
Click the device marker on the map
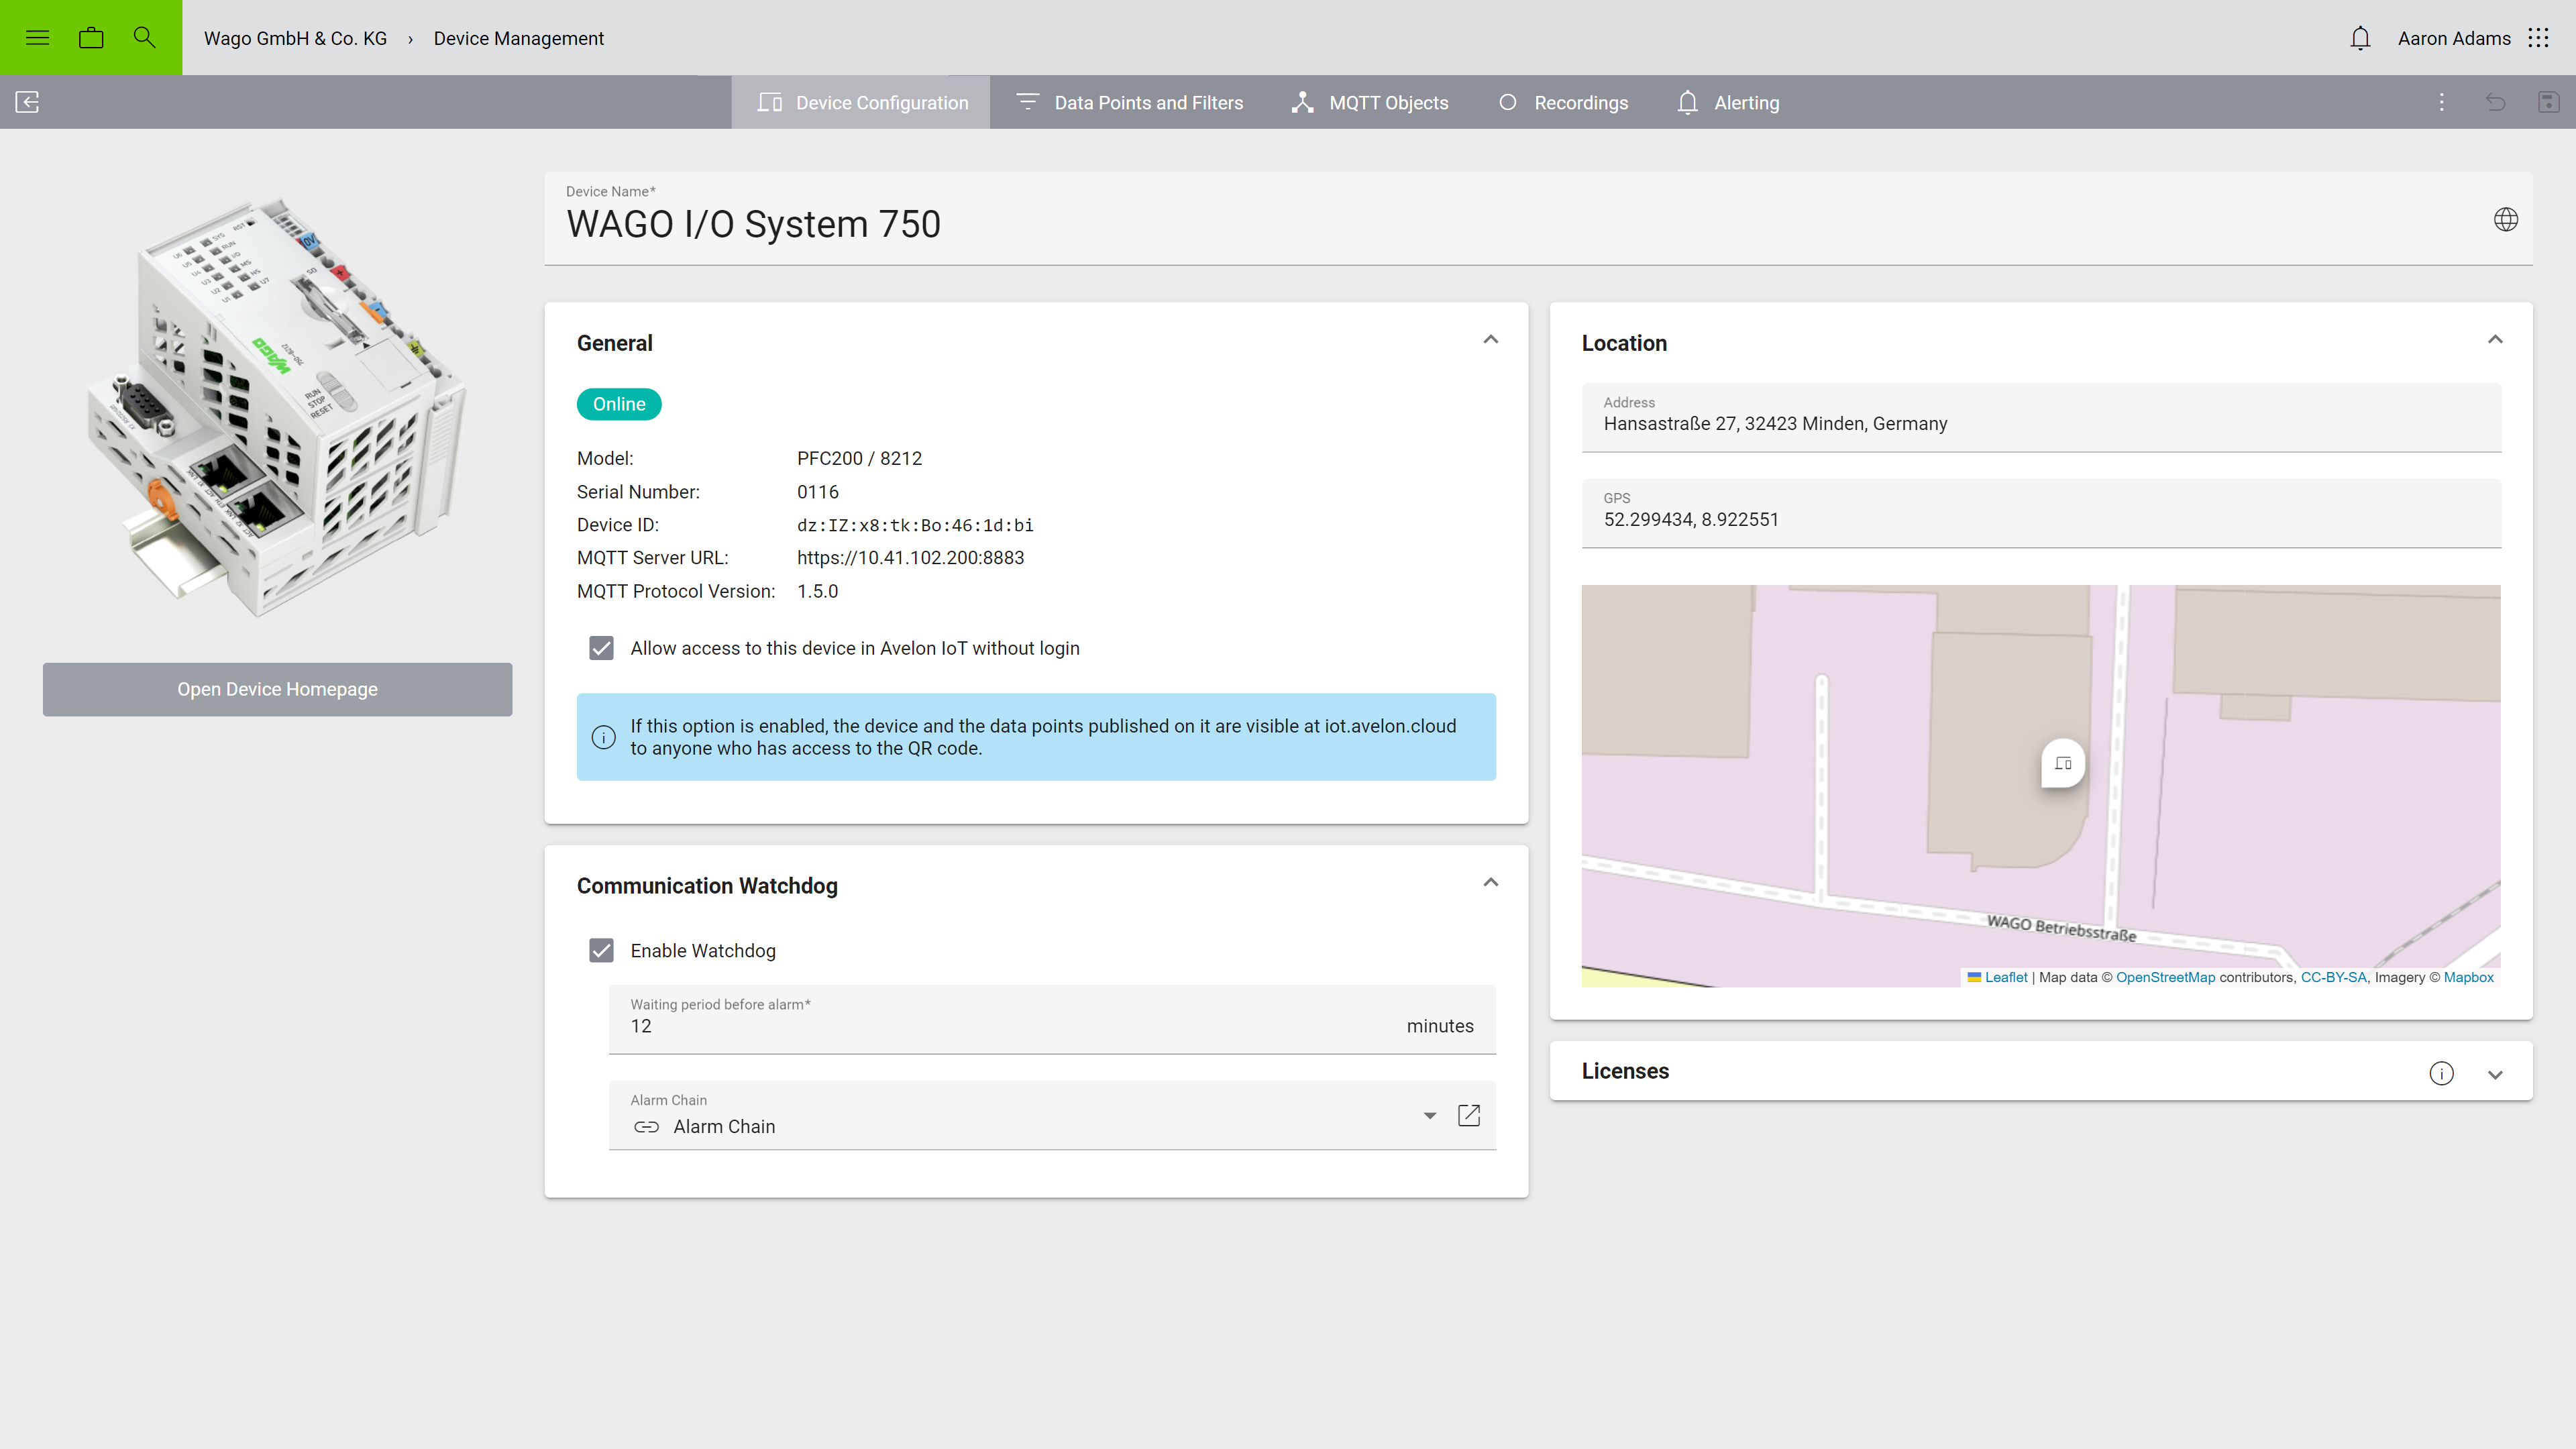(x=2063, y=764)
